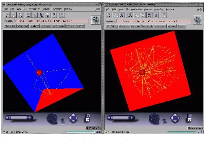Click Stop in the blue cube window toolbar

[62, 15]
